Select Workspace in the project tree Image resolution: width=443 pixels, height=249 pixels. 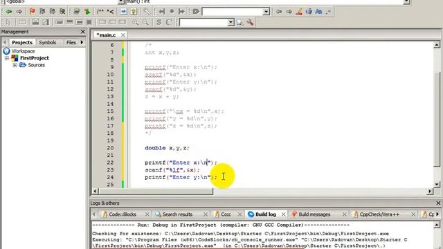(x=23, y=51)
